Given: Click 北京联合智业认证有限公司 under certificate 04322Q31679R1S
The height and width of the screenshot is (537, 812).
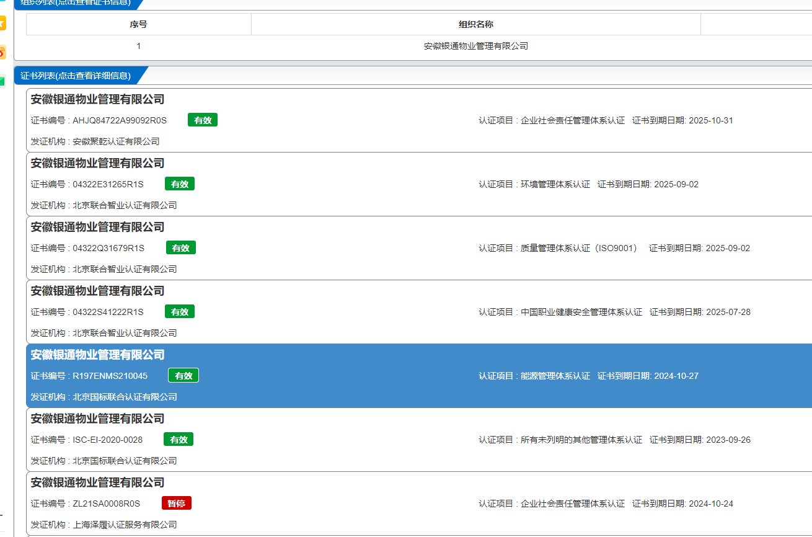Looking at the screenshot, I should 125,269.
